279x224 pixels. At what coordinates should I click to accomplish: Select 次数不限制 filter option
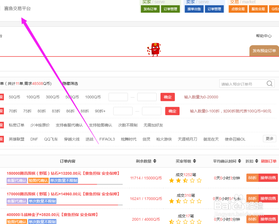[128, 125]
